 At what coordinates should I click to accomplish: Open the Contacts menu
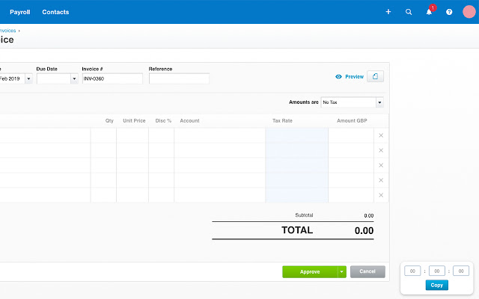55,12
